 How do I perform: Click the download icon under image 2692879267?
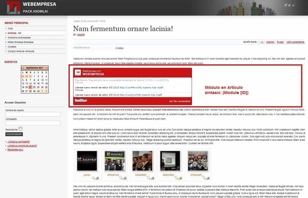point(180,178)
